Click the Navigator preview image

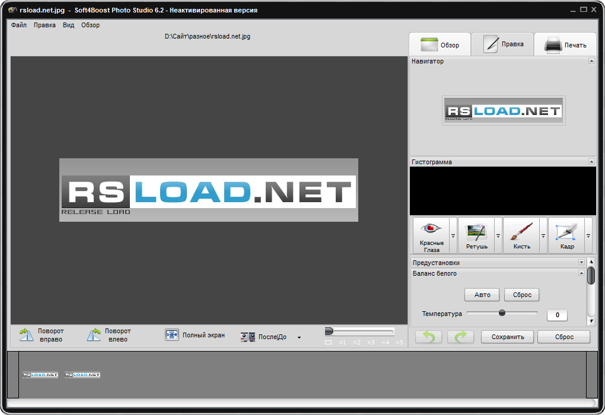[504, 110]
